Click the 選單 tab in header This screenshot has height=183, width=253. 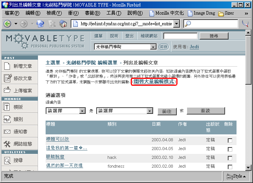tap(99, 36)
